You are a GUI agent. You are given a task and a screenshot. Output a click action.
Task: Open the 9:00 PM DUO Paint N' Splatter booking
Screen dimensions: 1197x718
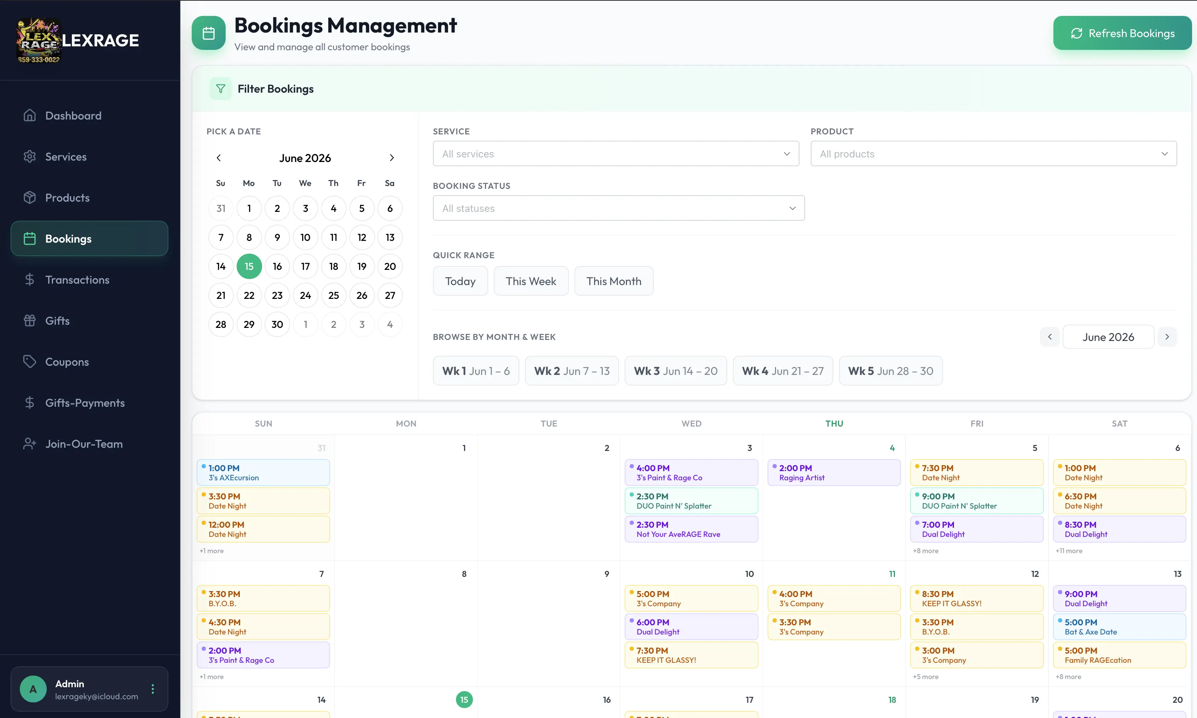click(976, 501)
